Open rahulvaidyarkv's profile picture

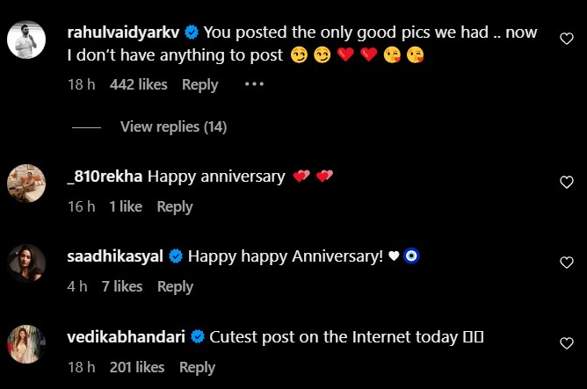pos(26,39)
